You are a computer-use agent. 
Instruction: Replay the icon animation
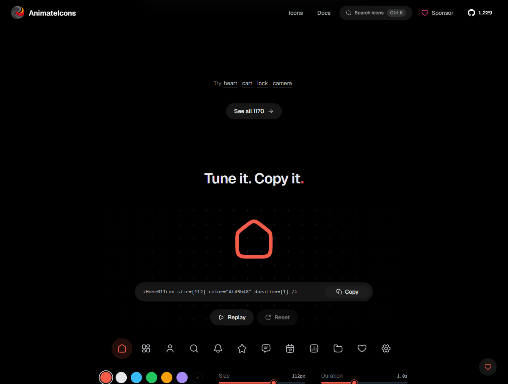pyautogui.click(x=232, y=317)
